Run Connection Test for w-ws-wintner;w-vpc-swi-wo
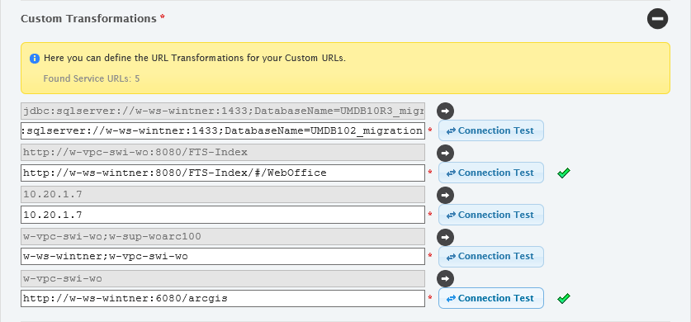This screenshot has width=691, height=322. point(491,257)
